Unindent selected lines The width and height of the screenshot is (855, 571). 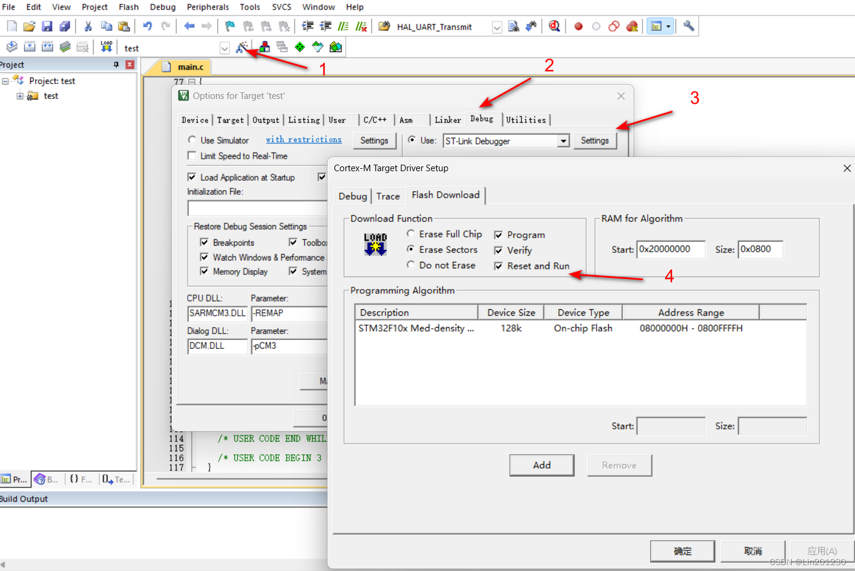tap(326, 26)
